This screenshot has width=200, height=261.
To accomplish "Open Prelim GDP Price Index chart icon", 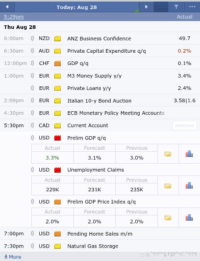I will [x=189, y=217].
